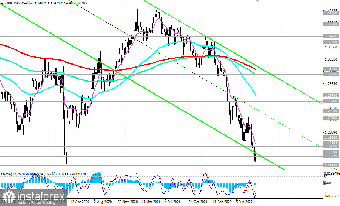Click the 1.31500 level tag on price axis

pos(331,69)
